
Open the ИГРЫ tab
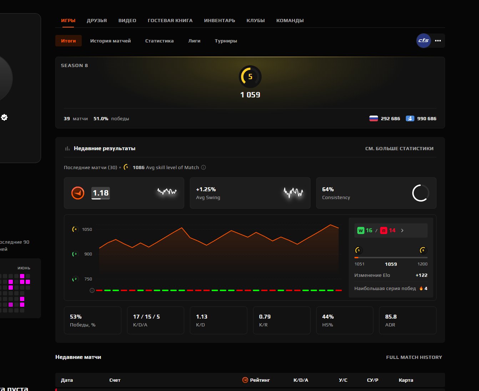coord(68,20)
